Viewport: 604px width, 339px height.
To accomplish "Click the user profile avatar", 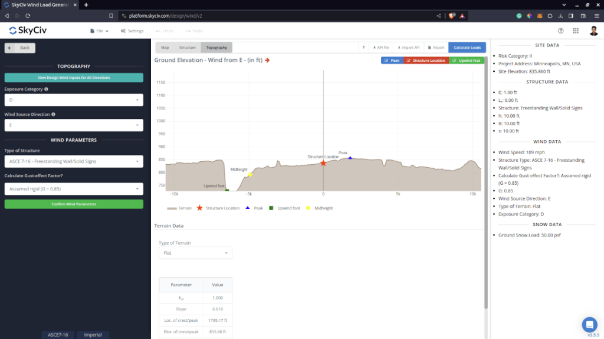I will click(x=593, y=31).
